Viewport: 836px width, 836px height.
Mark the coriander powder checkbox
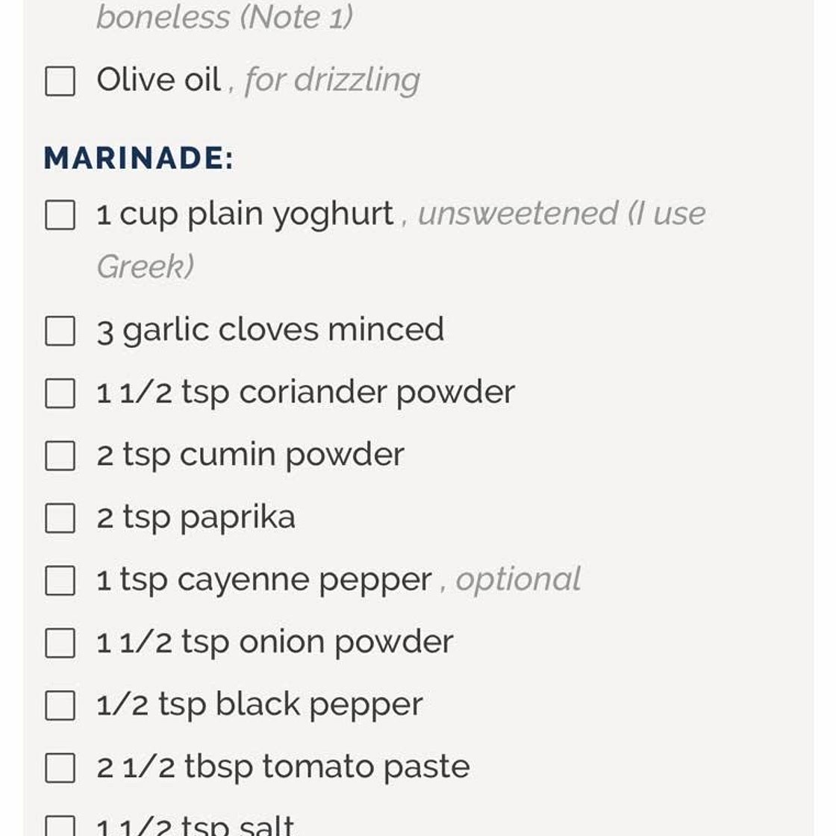(x=60, y=393)
